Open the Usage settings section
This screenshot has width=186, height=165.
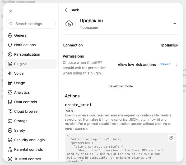[x=31, y=83]
